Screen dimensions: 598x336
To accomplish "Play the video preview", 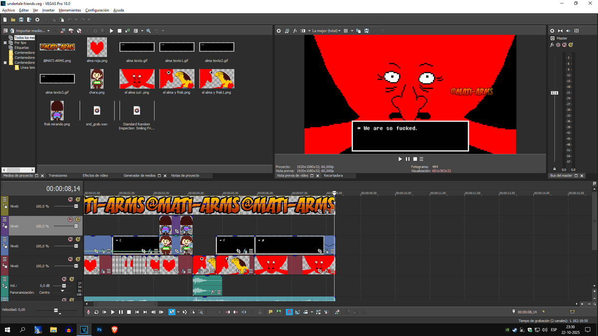I will coord(400,159).
